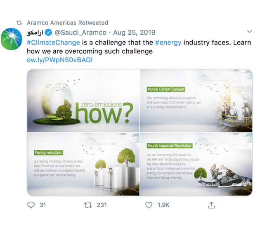Open the Flaring reduction image

click(83, 165)
